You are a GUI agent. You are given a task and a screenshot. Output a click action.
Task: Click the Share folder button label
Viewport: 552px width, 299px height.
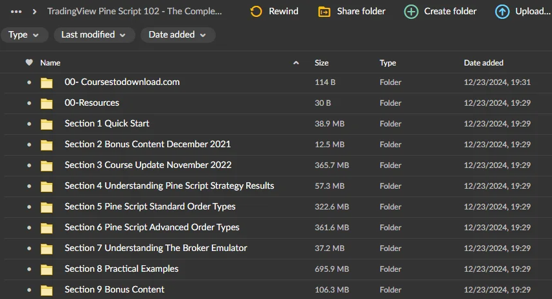click(x=361, y=11)
